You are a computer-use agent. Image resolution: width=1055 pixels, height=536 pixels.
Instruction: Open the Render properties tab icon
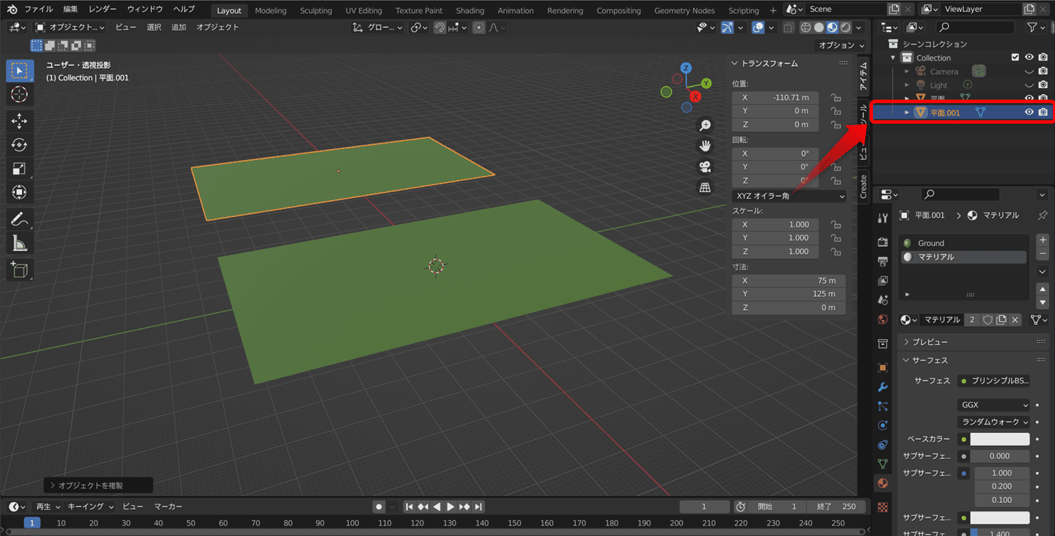[883, 242]
